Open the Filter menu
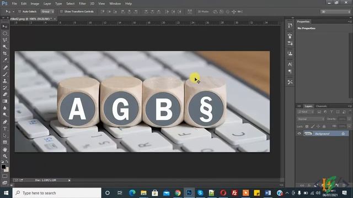The width and height of the screenshot is (353, 198). [x=82, y=4]
